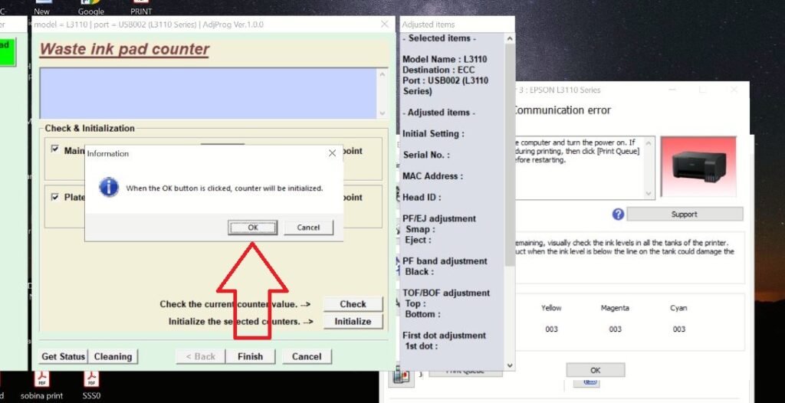This screenshot has width=785, height=403.
Task: Click the 'Serial No. :' entry
Action: (426, 155)
